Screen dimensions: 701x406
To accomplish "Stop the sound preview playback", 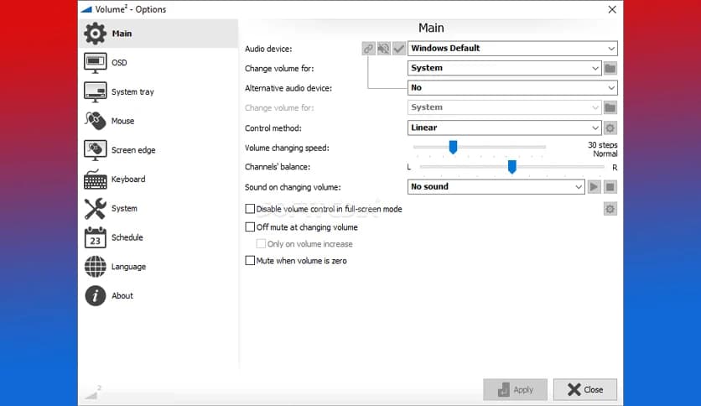I will coord(610,187).
